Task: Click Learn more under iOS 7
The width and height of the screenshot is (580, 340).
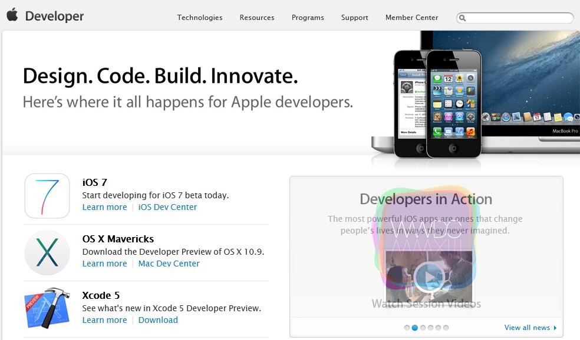Action: (105, 207)
